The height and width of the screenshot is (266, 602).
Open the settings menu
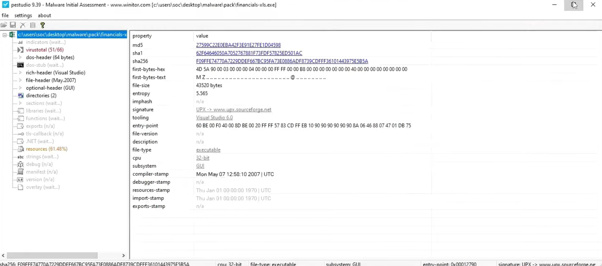[23, 15]
